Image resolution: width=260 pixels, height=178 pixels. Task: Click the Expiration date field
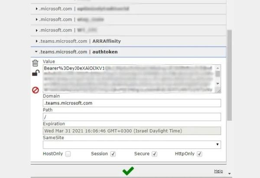132,131
